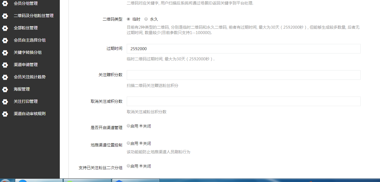Choose 关闭 for 地推渠道位置控制
Image resolution: width=380 pixels, height=182 pixels.
tap(141, 143)
